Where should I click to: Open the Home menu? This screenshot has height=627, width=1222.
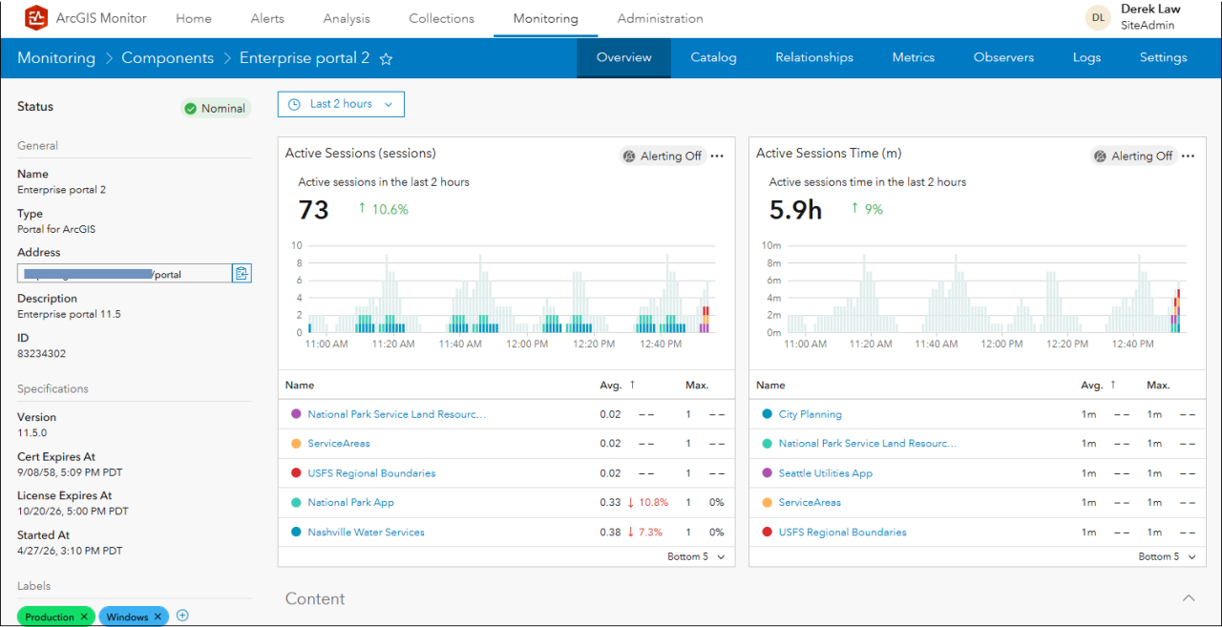pos(194,18)
